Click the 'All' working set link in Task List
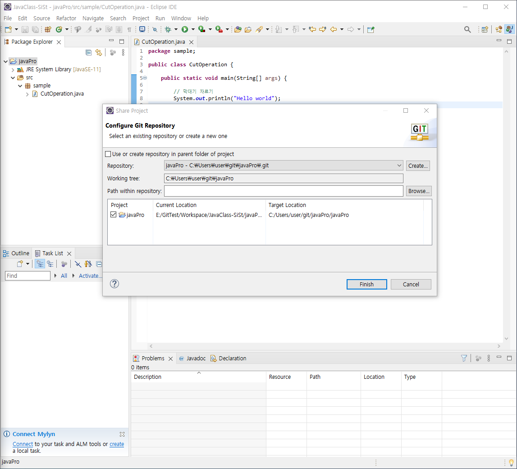This screenshot has width=517, height=469. click(x=64, y=276)
